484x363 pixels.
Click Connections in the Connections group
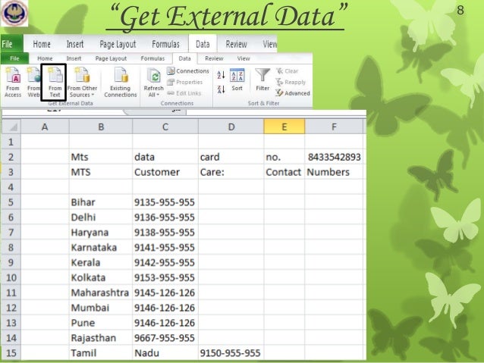pyautogui.click(x=188, y=71)
